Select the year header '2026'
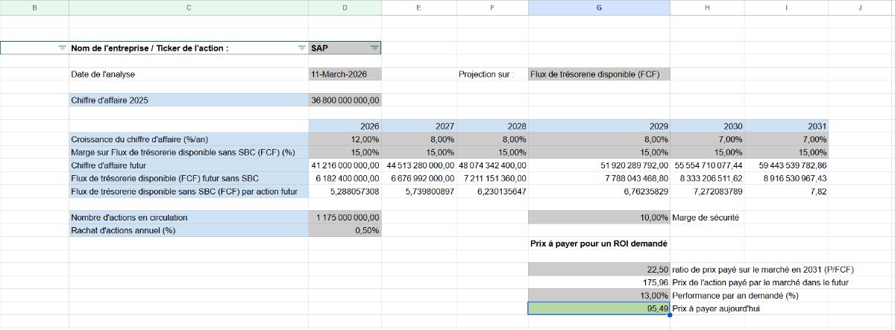The width and height of the screenshot is (895, 330). tap(345, 127)
